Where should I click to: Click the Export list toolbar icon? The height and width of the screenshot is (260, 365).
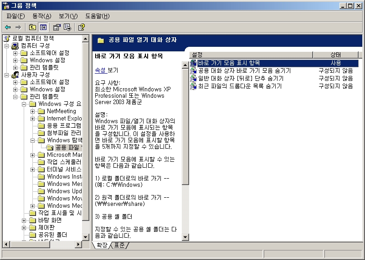[67, 27]
